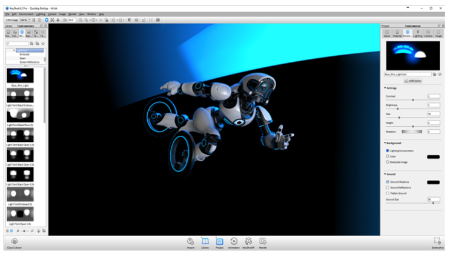
Task: Click the refresh icon beside the HDR file name
Action: coord(440,75)
